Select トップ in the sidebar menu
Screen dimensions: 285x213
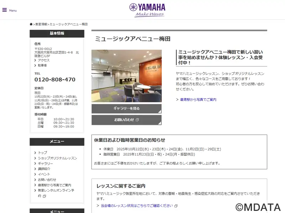click(42, 153)
